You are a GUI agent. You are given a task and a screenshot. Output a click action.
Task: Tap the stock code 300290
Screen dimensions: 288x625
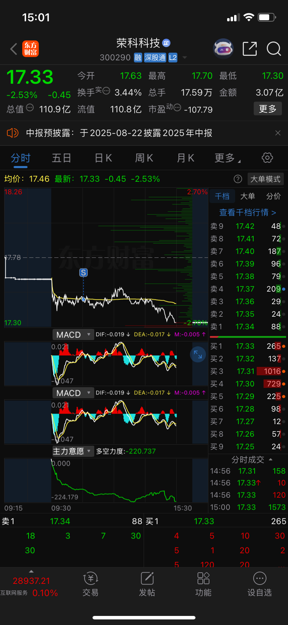[115, 58]
